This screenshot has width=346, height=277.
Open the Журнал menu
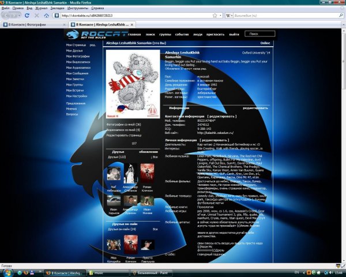coord(42,8)
